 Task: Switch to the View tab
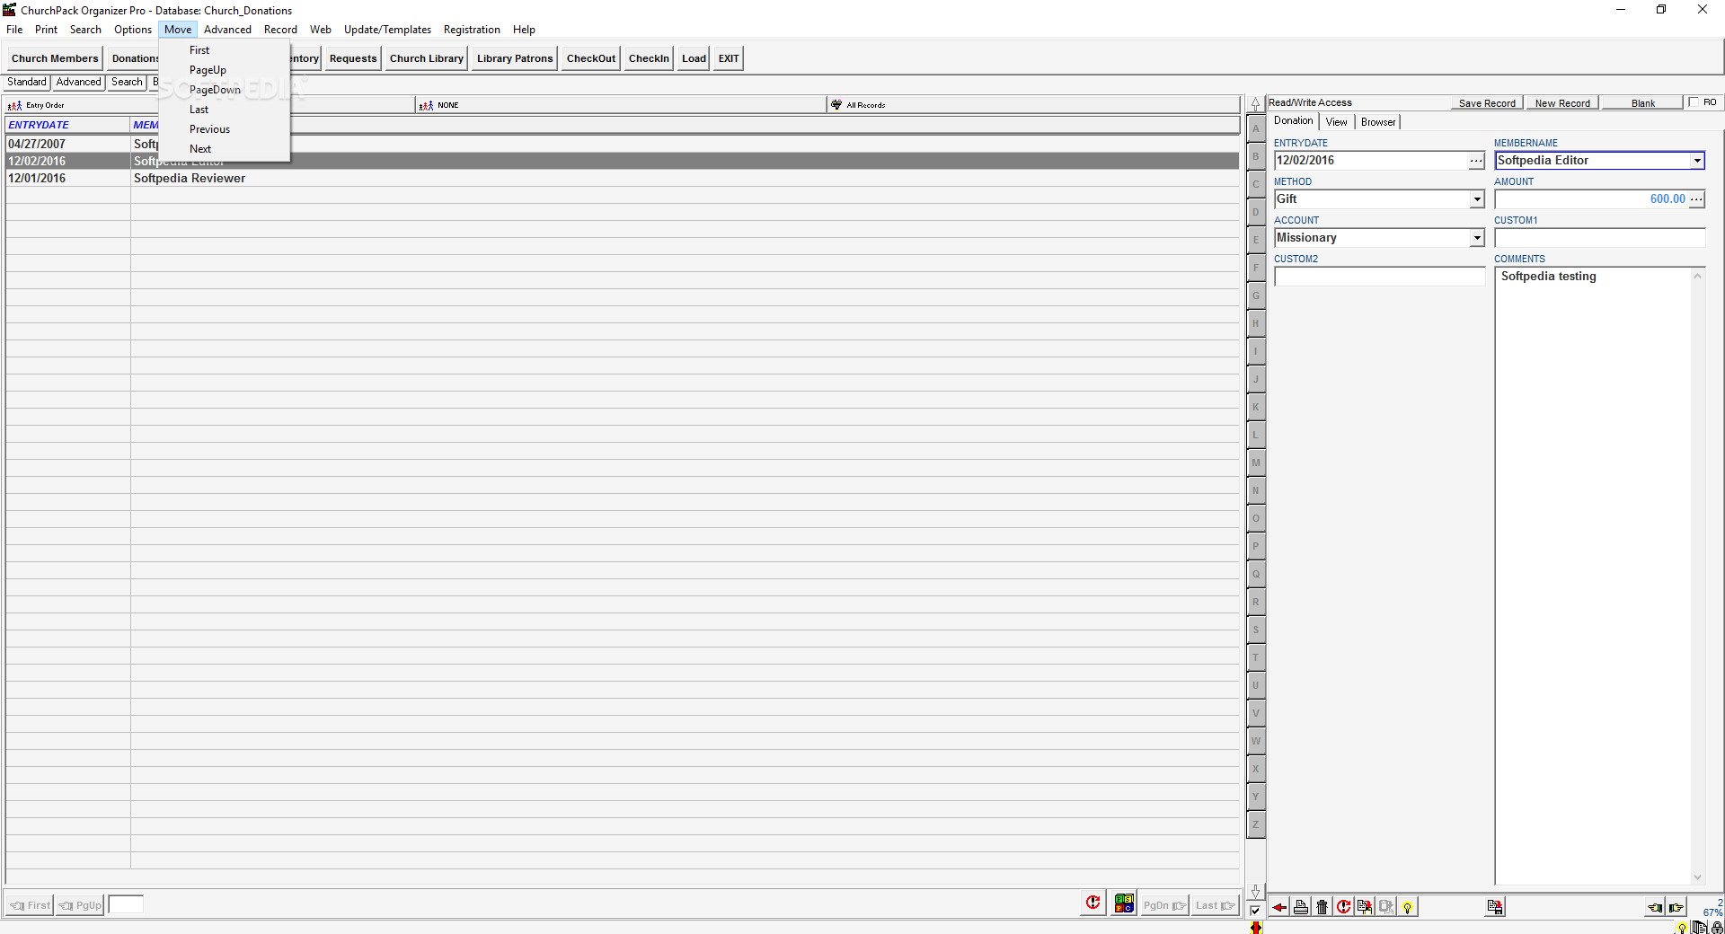1336,122
